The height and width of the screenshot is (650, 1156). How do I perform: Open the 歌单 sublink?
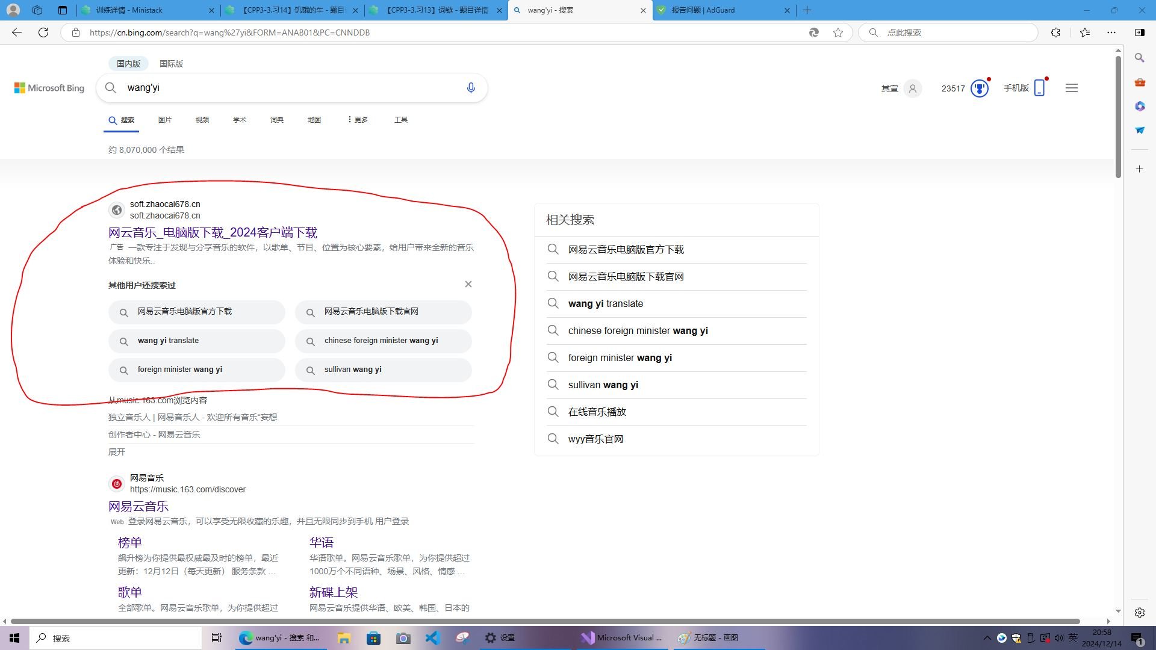tap(130, 592)
